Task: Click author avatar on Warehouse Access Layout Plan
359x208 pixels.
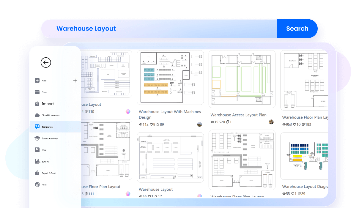Action: click(271, 122)
